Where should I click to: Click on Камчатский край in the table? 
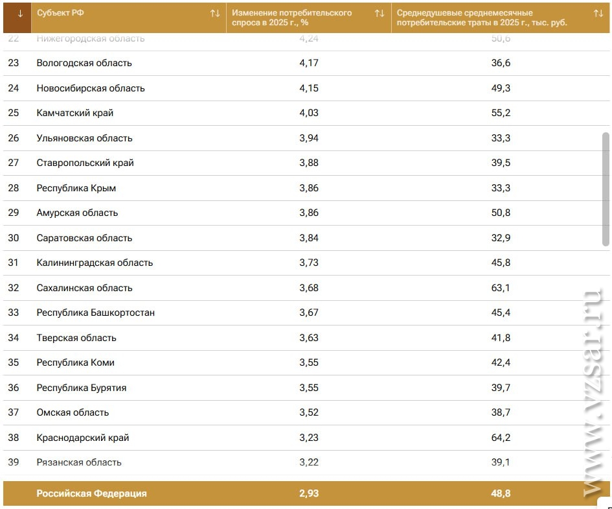pos(75,113)
